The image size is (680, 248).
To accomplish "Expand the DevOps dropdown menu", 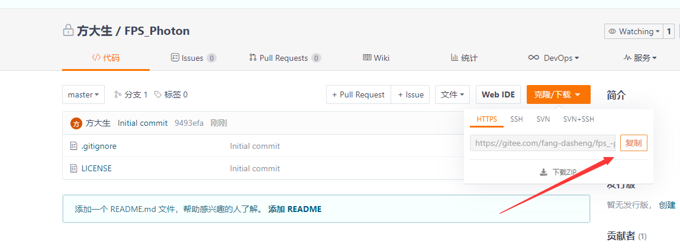I will click(x=553, y=58).
